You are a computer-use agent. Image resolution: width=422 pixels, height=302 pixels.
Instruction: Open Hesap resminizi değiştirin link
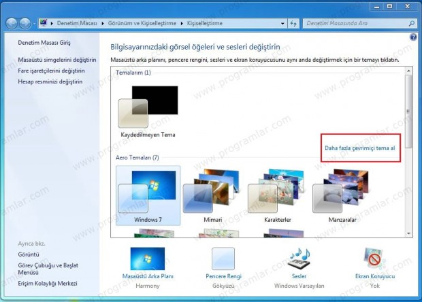[x=50, y=81]
